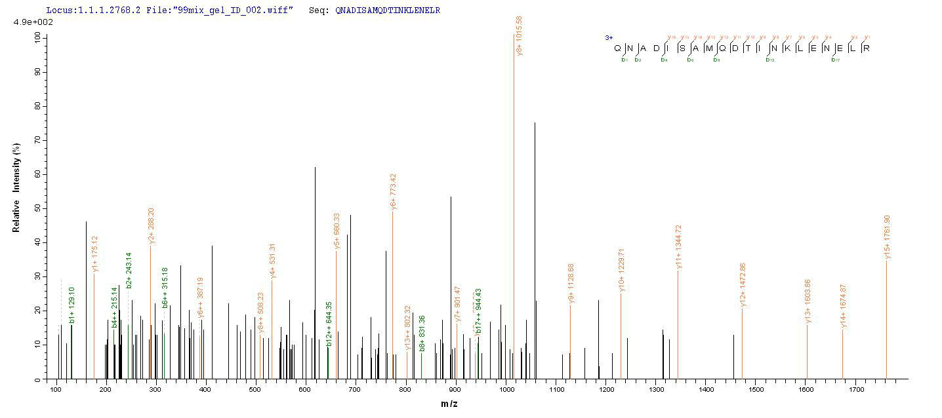Click the y6+ 773.42 peak annotation
This screenshot has height=418, width=942.
[393, 191]
